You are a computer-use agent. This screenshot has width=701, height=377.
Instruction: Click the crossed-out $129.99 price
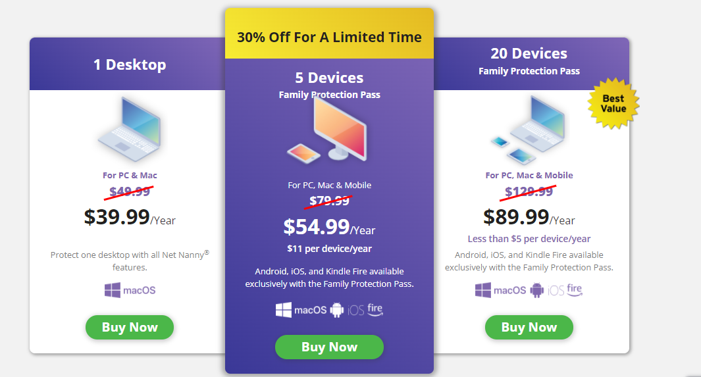pos(529,191)
